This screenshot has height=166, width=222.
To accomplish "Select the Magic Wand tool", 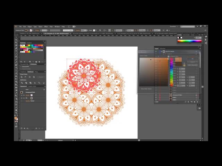I will point(16,43).
